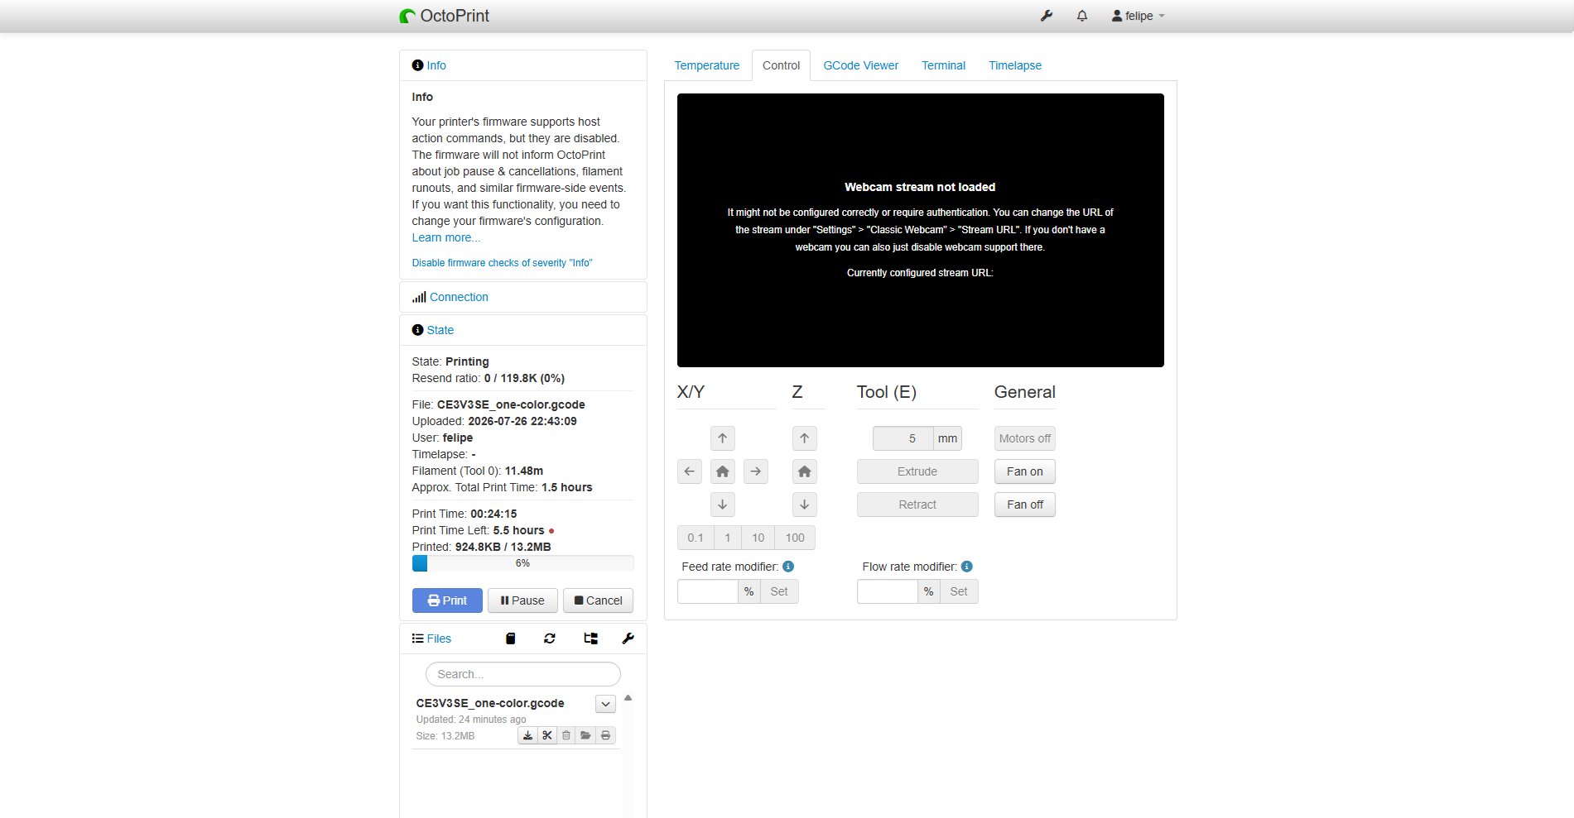The image size is (1574, 818).
Task: Collapse the State panel
Action: pos(440,330)
